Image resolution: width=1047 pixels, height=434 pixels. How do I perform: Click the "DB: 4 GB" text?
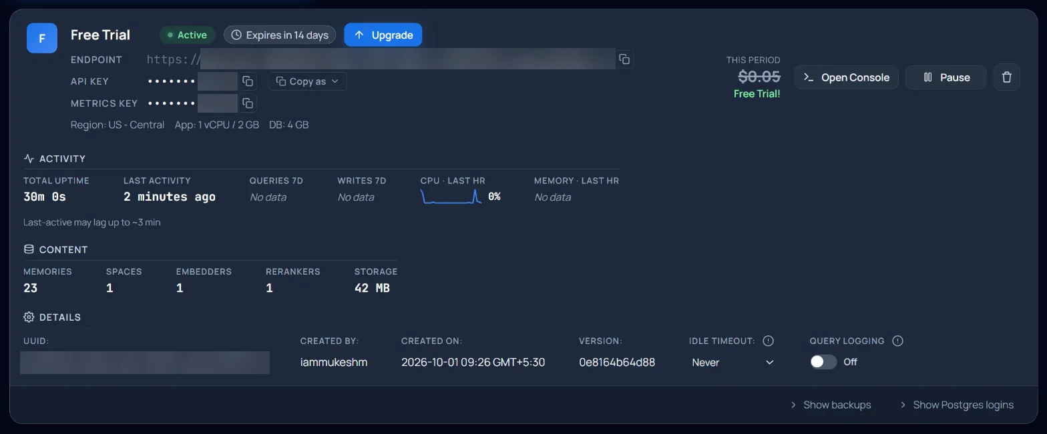[289, 125]
